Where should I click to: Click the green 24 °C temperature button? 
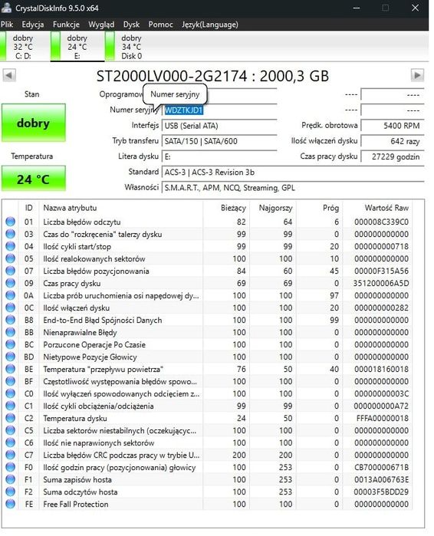[34, 179]
